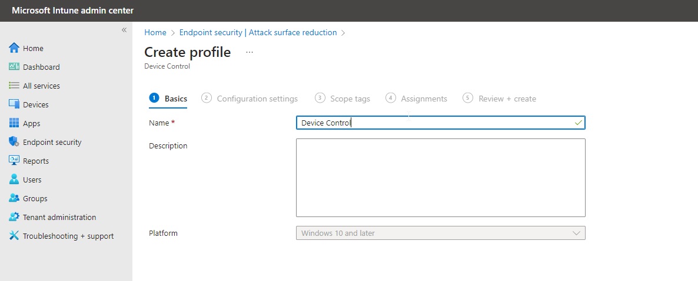The width and height of the screenshot is (698, 281).
Task: Open Devices from navigation
Action: 36,105
